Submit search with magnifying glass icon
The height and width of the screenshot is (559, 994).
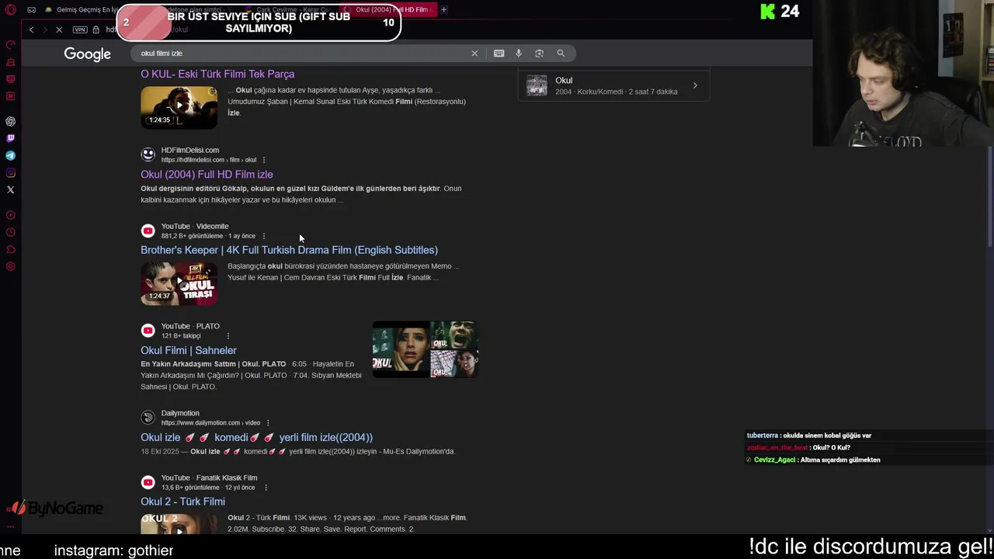tap(561, 54)
